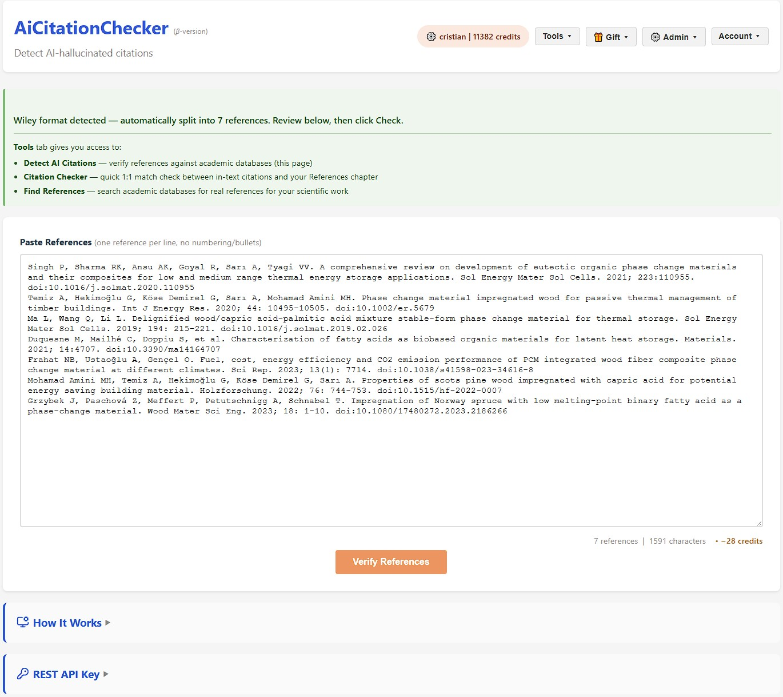The width and height of the screenshot is (783, 697).
Task: Click the gear icon on the Admin button
Action: [x=655, y=37]
